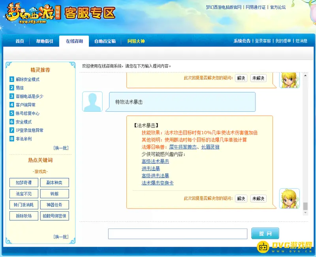This screenshot has height=257, width=316.
Task: Open the 网易大神 tab
Action: [136, 41]
